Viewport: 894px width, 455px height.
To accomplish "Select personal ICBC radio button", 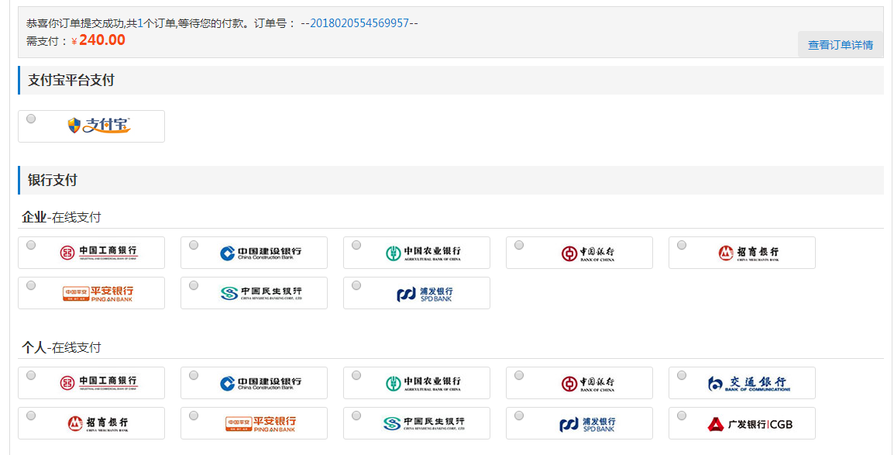I will 31,375.
